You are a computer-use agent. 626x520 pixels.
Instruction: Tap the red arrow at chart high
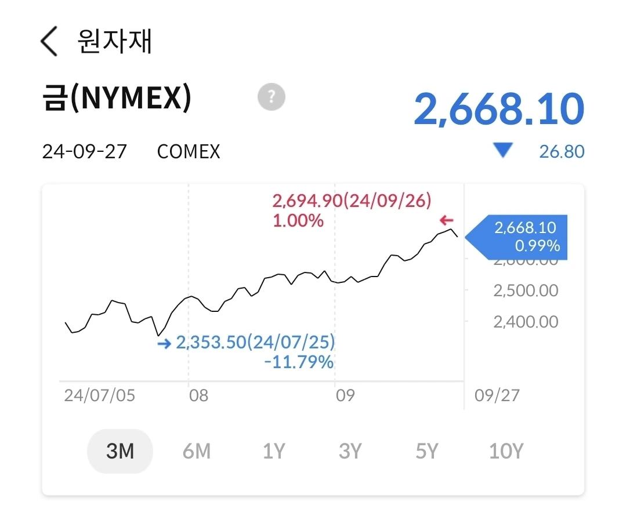point(446,220)
